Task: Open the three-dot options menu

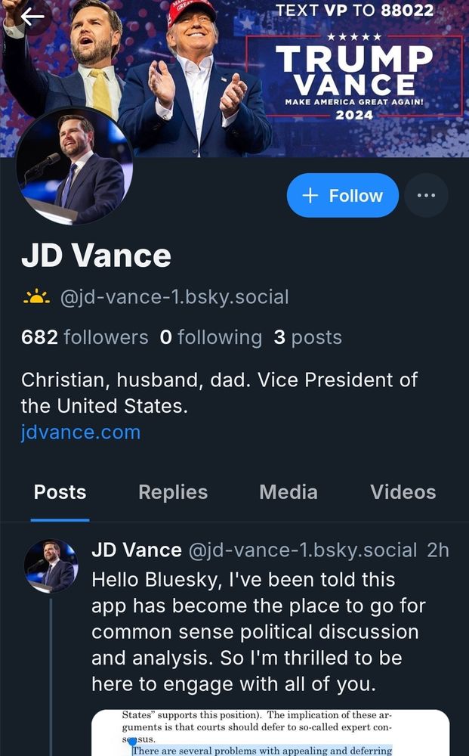Action: coord(426,195)
